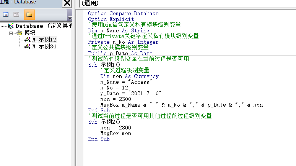296x166 pixels.
Task: Click comment '使用Dim语句定义私有模块级别变量'
Action: pyautogui.click(x=134, y=25)
